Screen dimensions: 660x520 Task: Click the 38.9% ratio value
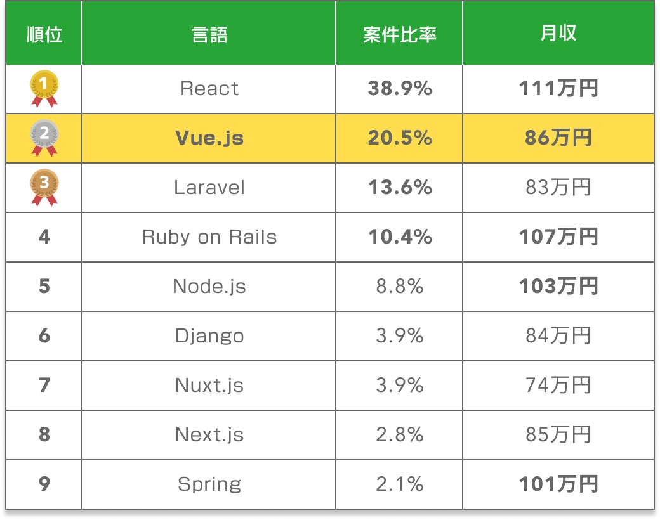coord(400,89)
